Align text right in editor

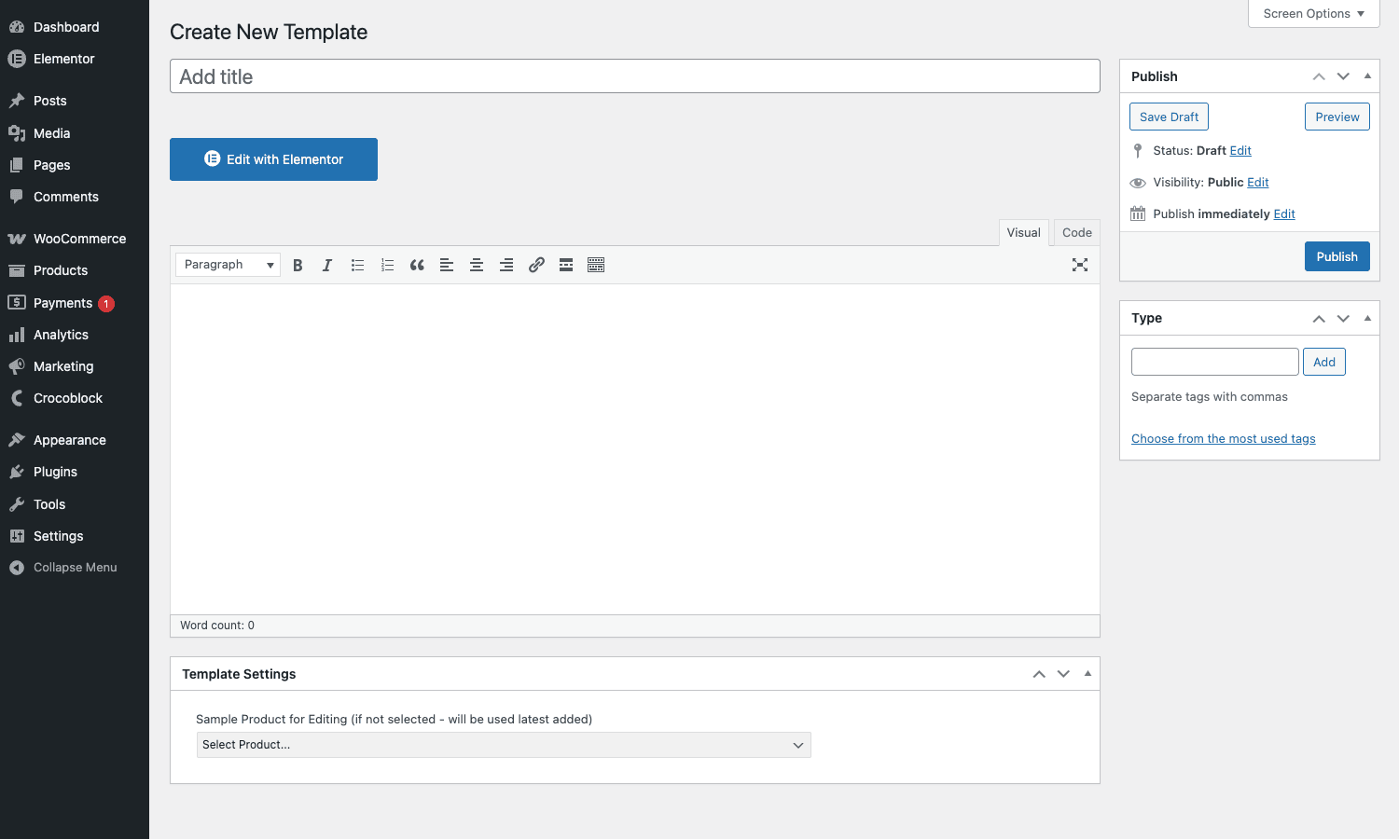[506, 265]
